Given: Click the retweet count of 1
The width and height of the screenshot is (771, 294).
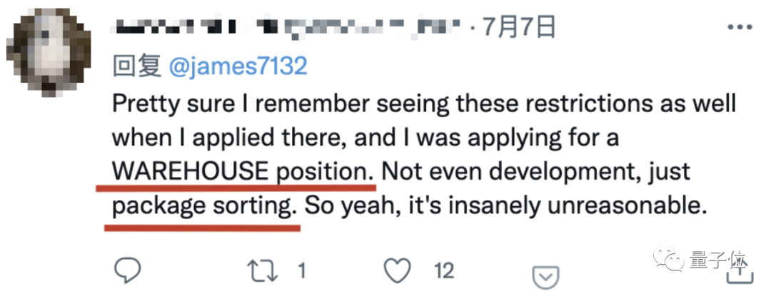Looking at the screenshot, I should click(x=301, y=271).
